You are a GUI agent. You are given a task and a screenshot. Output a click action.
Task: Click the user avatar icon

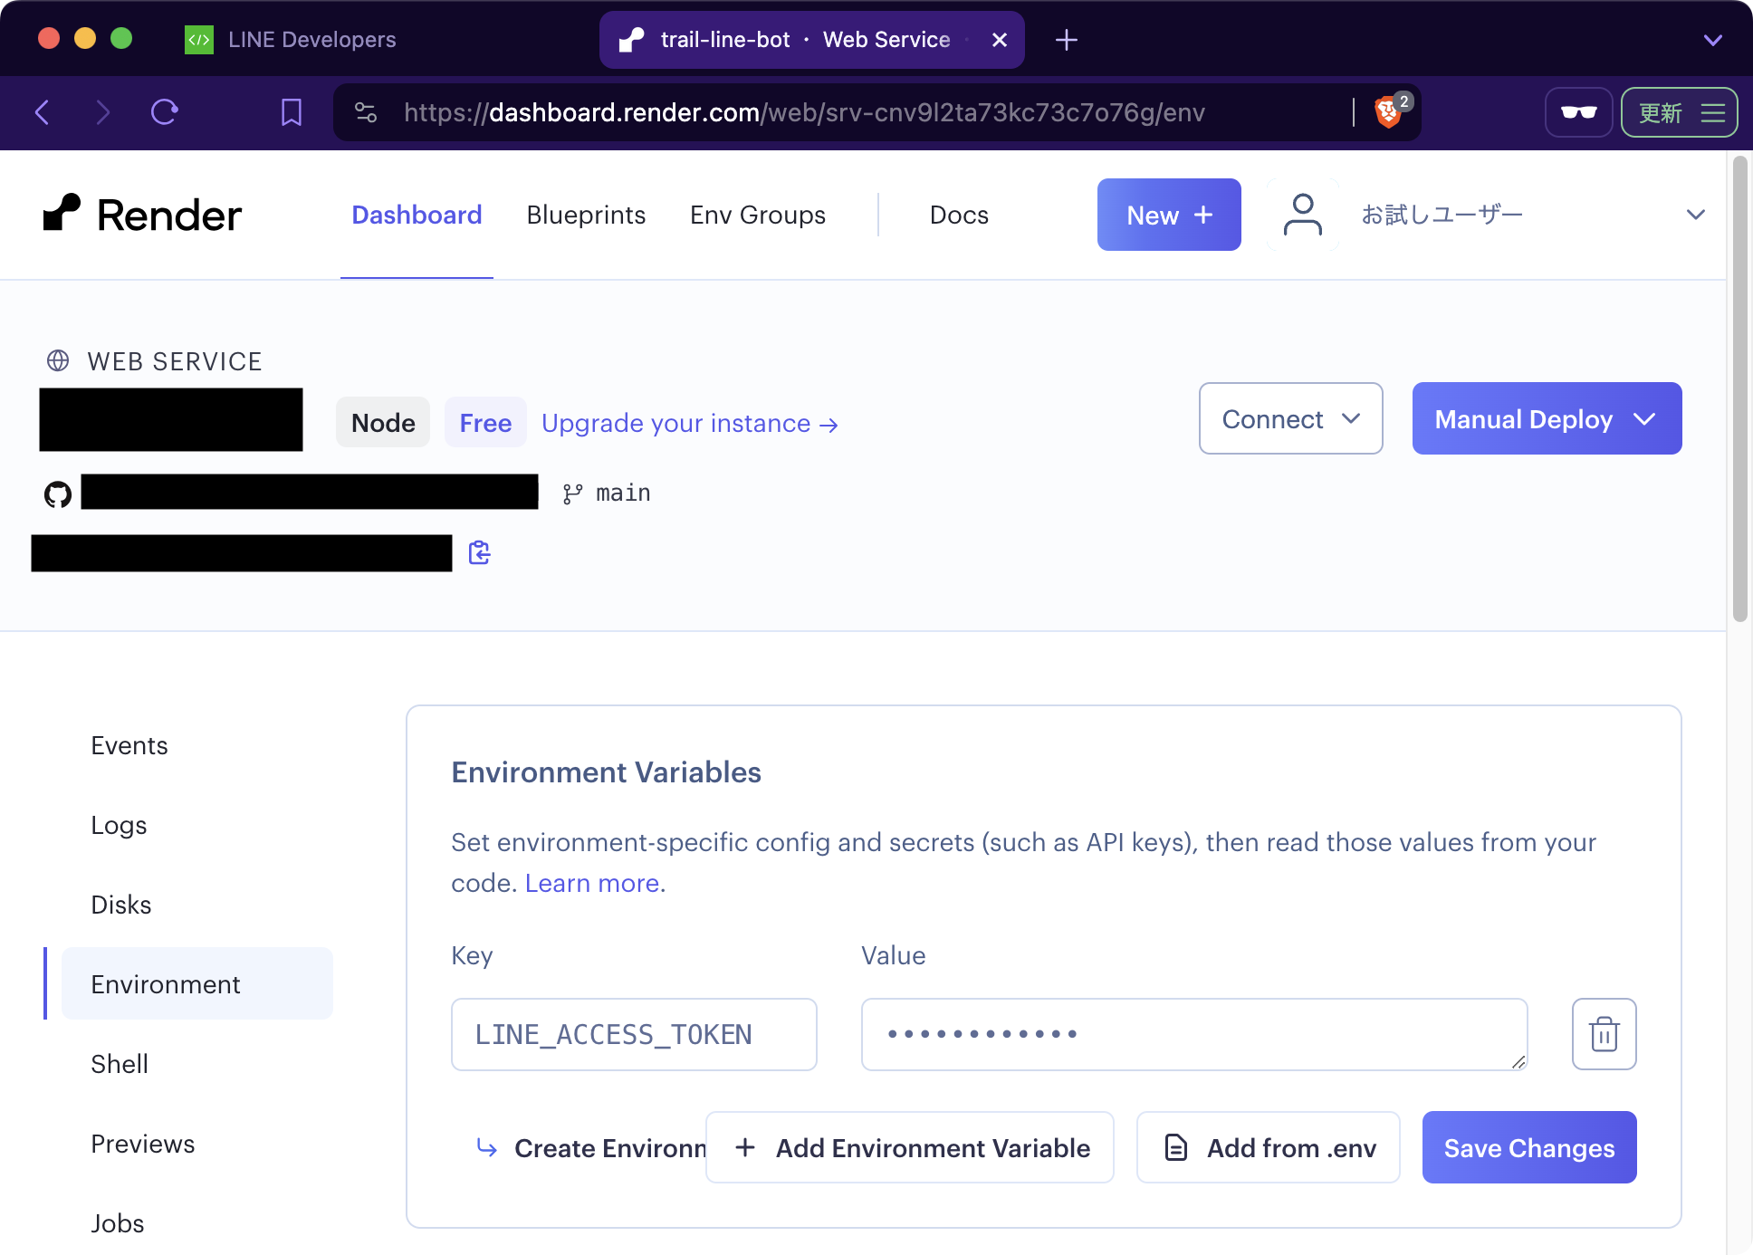(1302, 215)
